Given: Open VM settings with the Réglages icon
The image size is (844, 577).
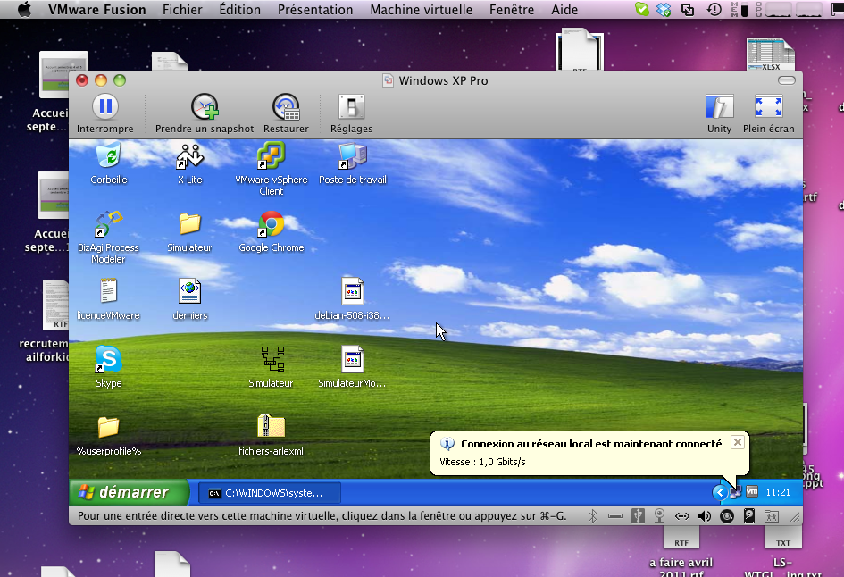Looking at the screenshot, I should [350, 107].
